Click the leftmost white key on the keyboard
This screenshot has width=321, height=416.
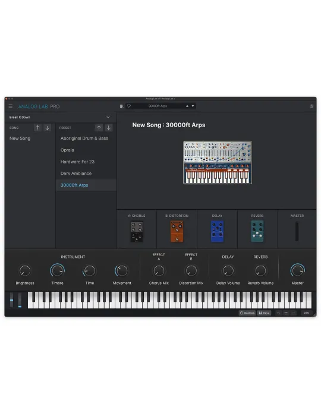pos(30,304)
